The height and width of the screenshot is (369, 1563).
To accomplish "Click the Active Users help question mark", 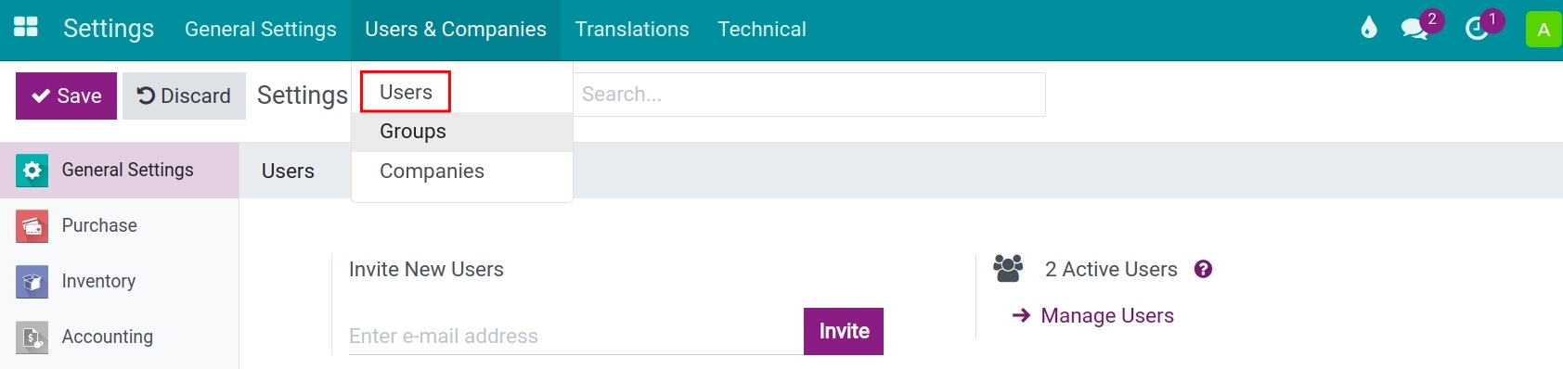I will [x=1203, y=269].
